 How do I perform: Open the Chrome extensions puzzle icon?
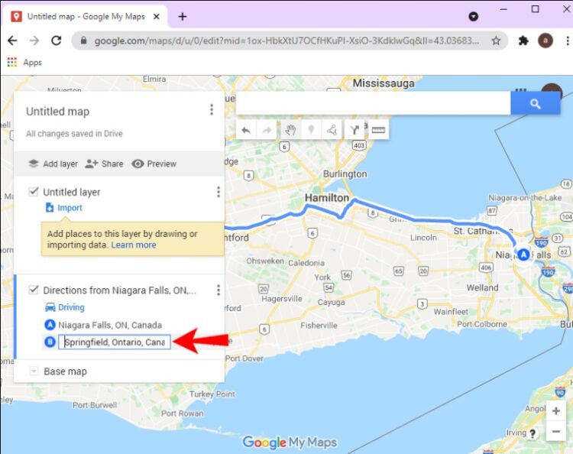[523, 41]
